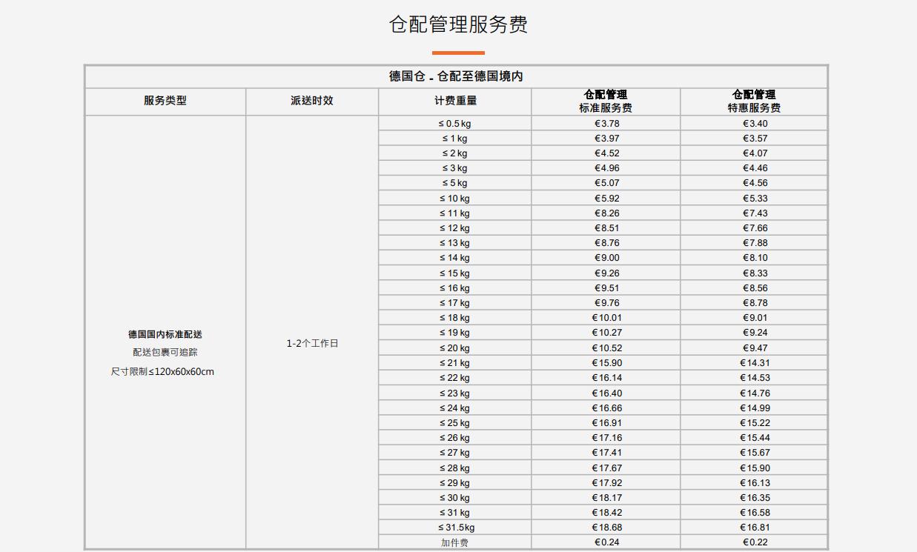Screen dimensions: 917x552
Task: Select the €3.40 discount fee cell
Action: pos(753,123)
